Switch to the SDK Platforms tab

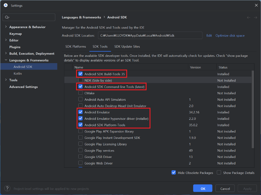pyautogui.click(x=76, y=47)
